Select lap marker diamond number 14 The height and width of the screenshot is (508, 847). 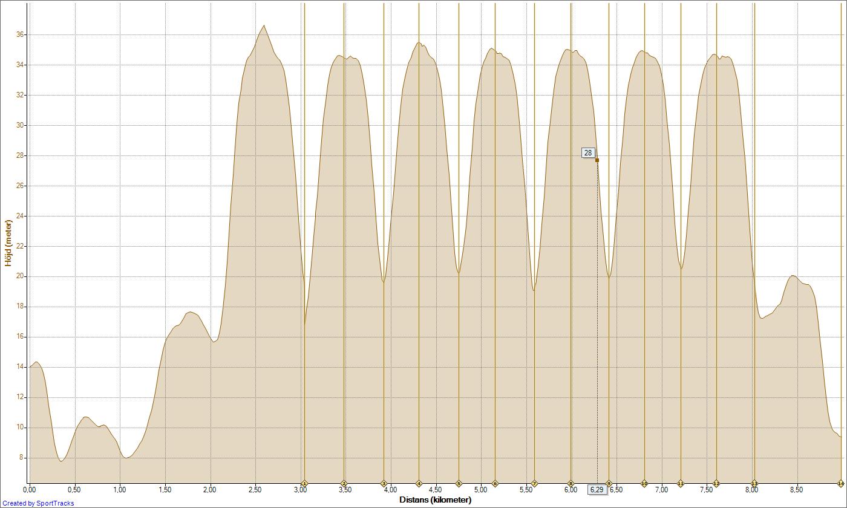(x=841, y=483)
